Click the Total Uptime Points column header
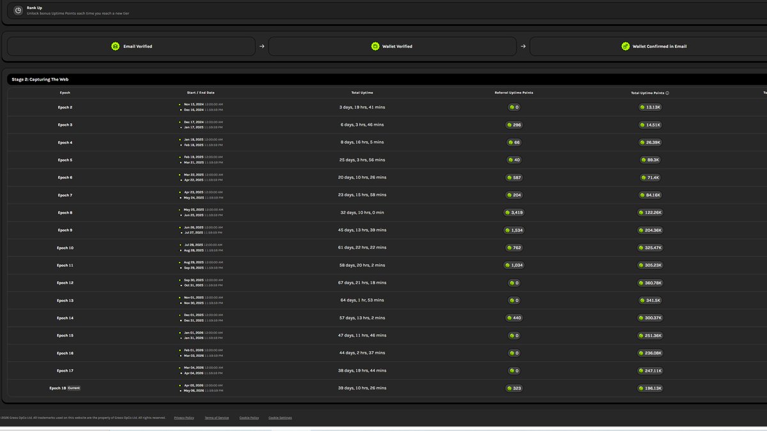 pos(647,93)
